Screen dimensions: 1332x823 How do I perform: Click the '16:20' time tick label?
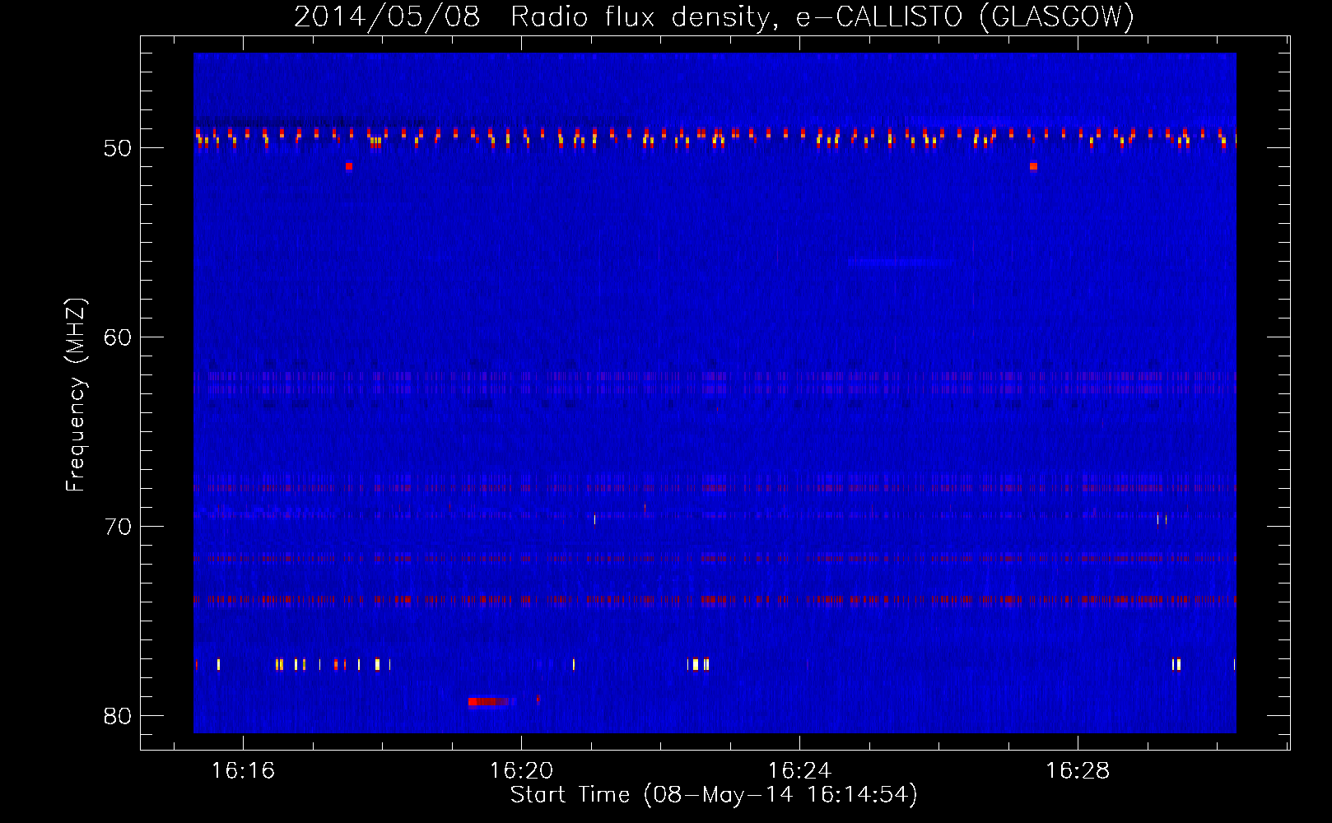pyautogui.click(x=521, y=771)
